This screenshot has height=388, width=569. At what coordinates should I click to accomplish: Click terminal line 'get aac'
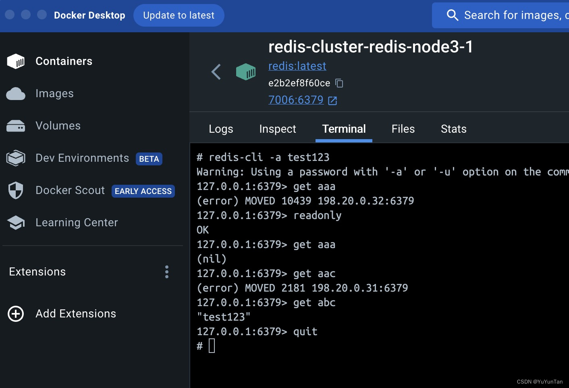[x=314, y=273]
